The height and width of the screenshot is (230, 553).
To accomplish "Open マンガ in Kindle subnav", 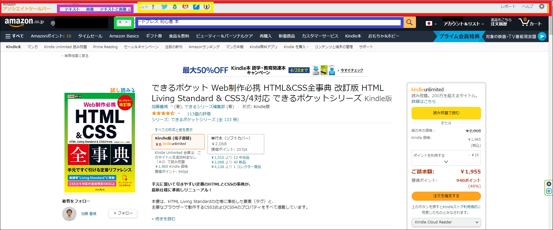I will [33, 47].
